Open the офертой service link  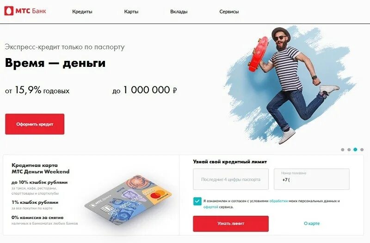click(211, 207)
